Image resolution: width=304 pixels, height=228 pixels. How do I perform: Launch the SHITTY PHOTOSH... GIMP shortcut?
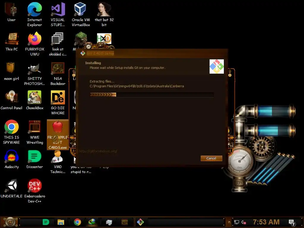pos(35,74)
